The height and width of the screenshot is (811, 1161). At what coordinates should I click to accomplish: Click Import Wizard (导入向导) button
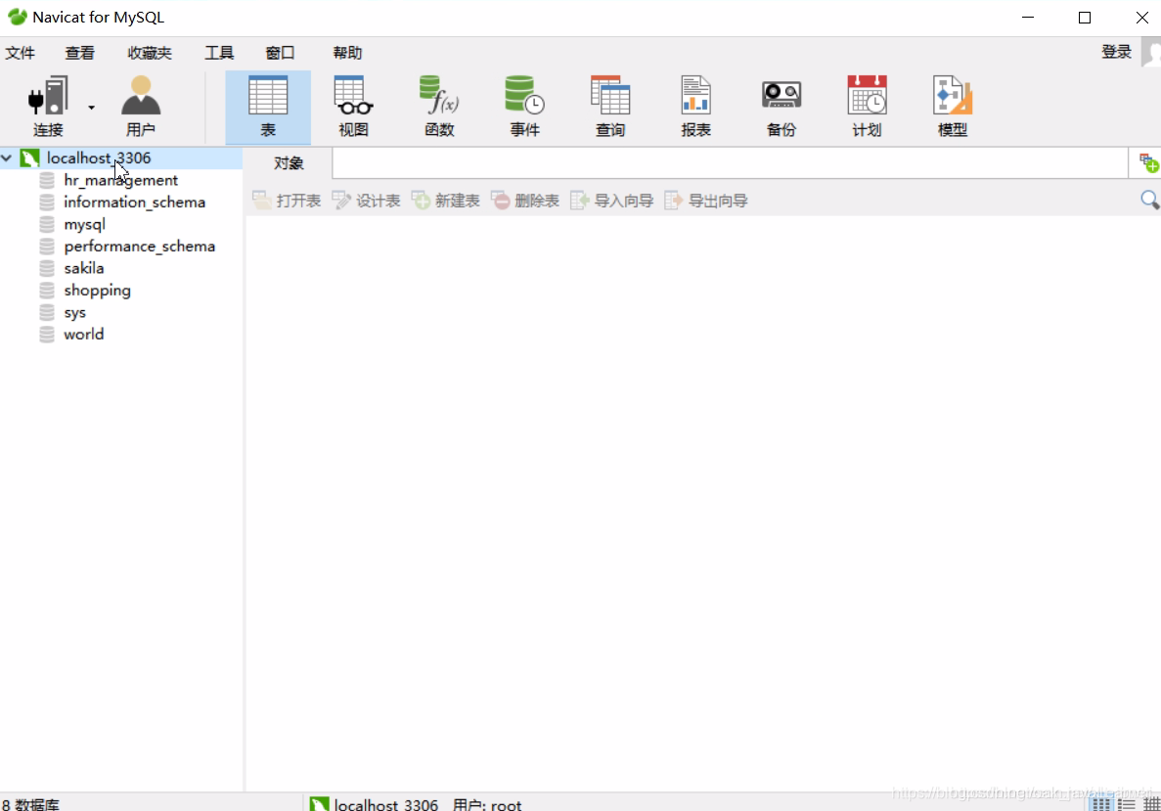pos(611,201)
